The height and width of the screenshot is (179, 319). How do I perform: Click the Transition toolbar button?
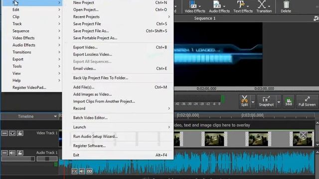point(264,6)
